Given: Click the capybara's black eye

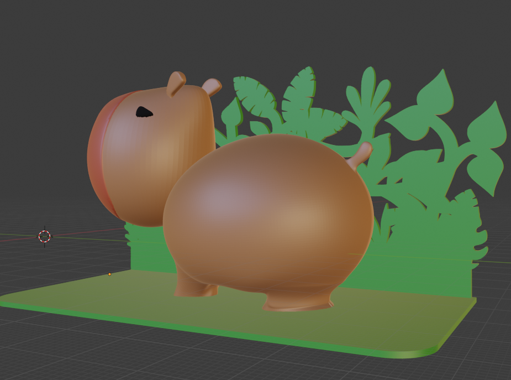Looking at the screenshot, I should click(144, 112).
